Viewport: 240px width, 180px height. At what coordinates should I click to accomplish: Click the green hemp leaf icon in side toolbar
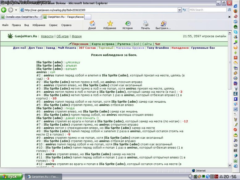236,161
